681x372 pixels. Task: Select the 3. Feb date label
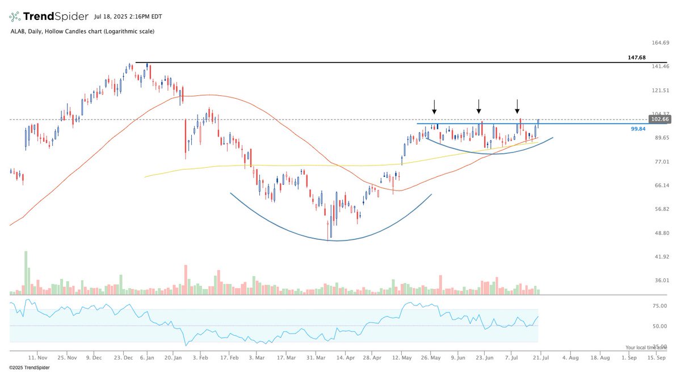pos(201,358)
